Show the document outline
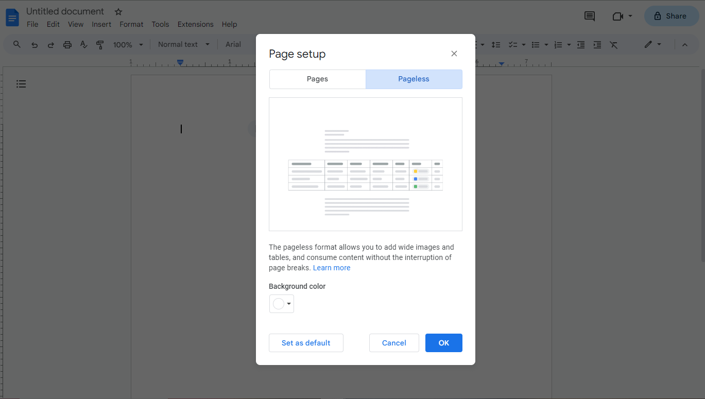The height and width of the screenshot is (399, 705). [21, 83]
